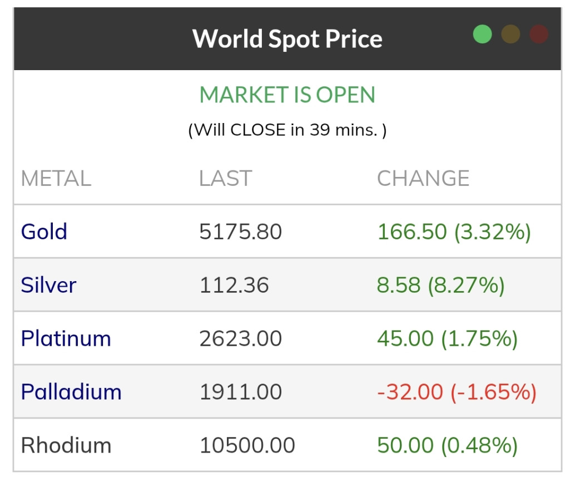The image size is (575, 501).
Task: Click the red status dot in header
Action: (x=539, y=34)
